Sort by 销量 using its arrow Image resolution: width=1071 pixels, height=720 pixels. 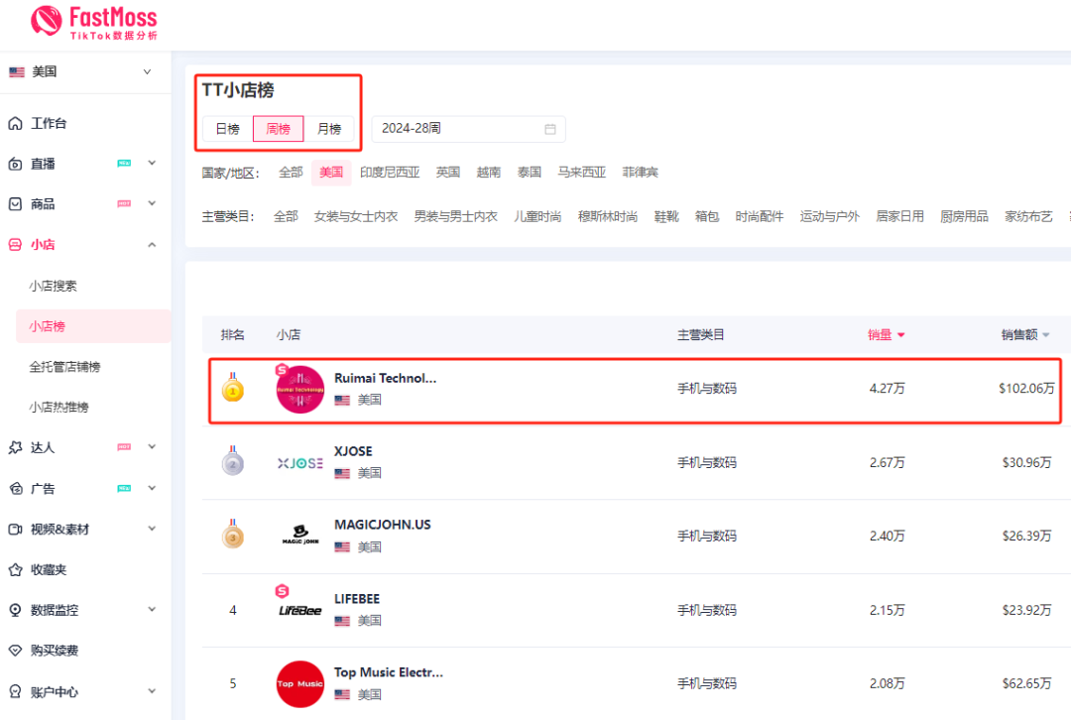point(900,335)
